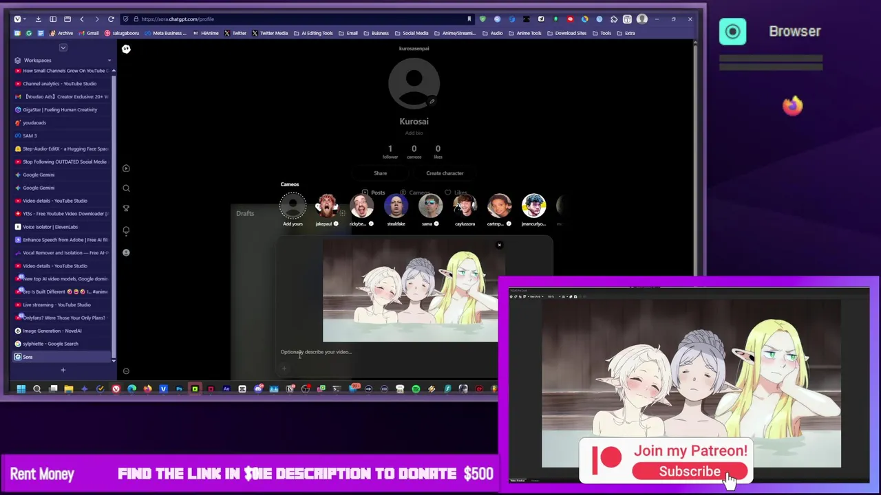881x495 pixels.
Task: Open the Gmail bookmark
Action: point(89,33)
